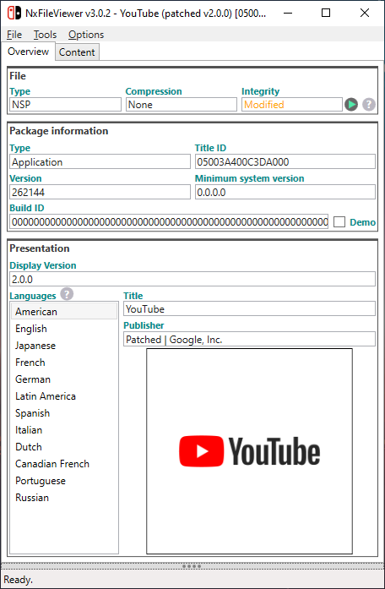The height and width of the screenshot is (589, 385).
Task: Click the Build ID field of zeros
Action: [x=169, y=222]
